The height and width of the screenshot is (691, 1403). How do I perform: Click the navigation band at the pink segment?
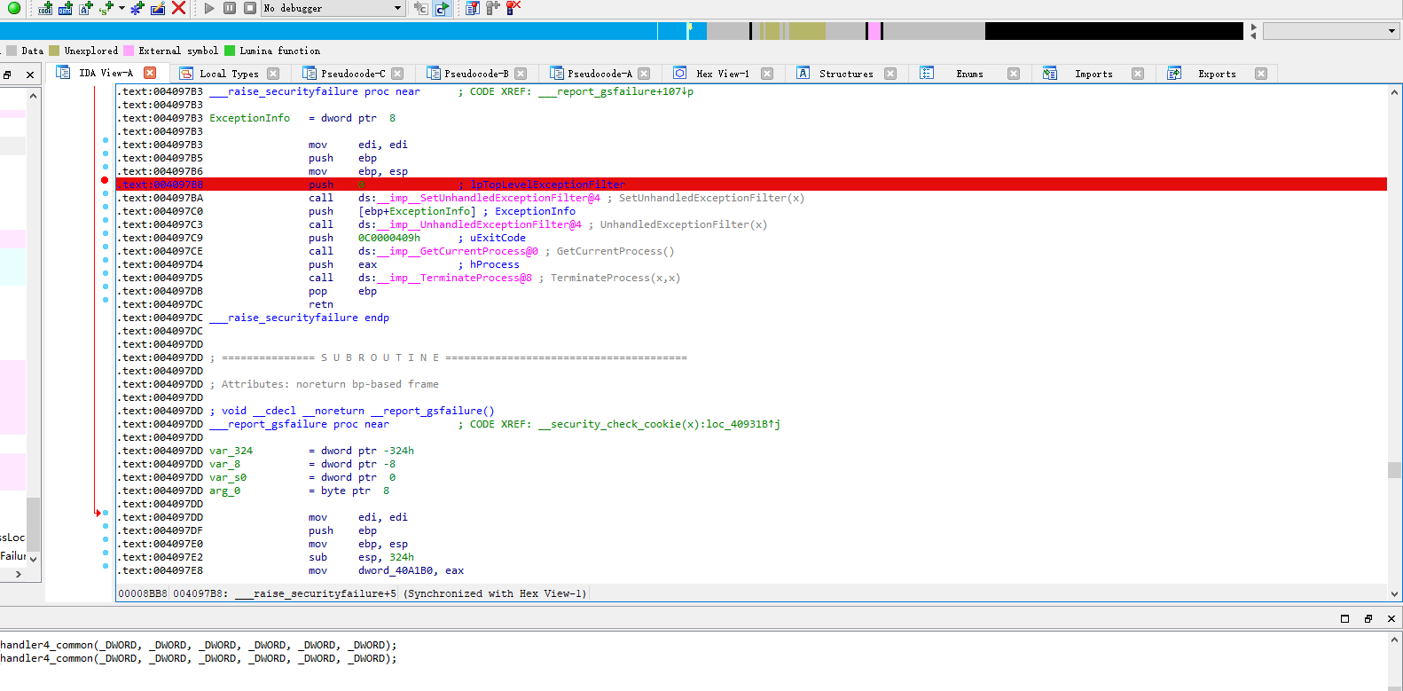(x=875, y=31)
